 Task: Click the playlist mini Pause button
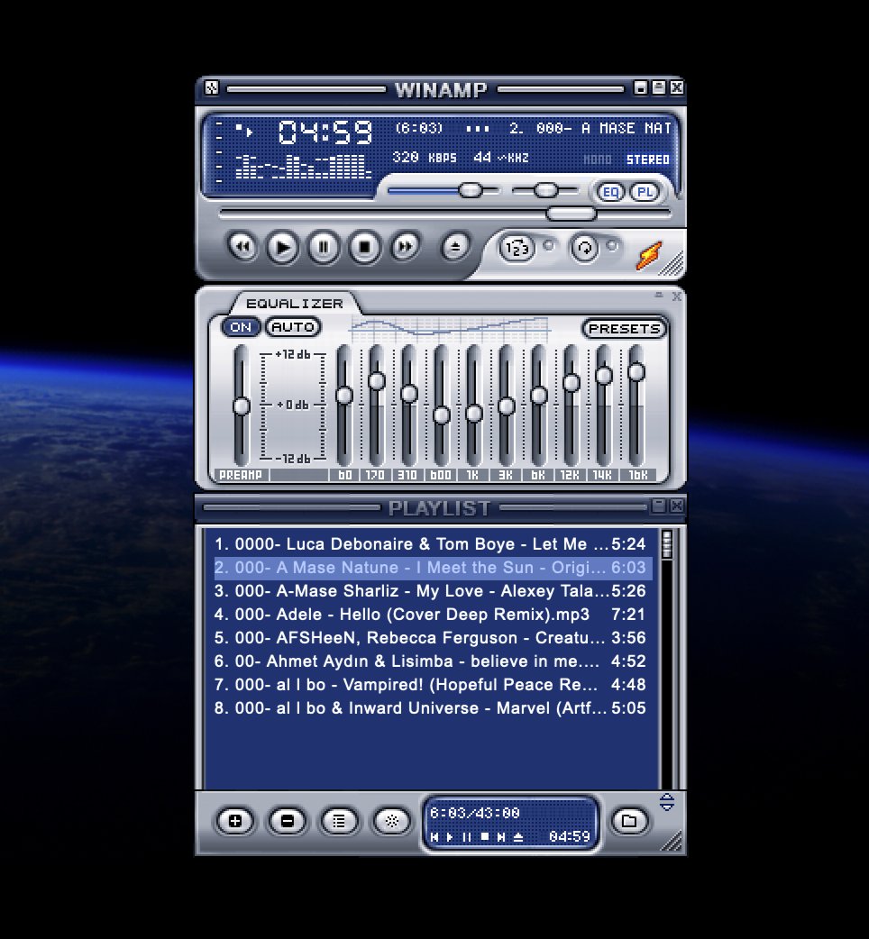pyautogui.click(x=467, y=837)
